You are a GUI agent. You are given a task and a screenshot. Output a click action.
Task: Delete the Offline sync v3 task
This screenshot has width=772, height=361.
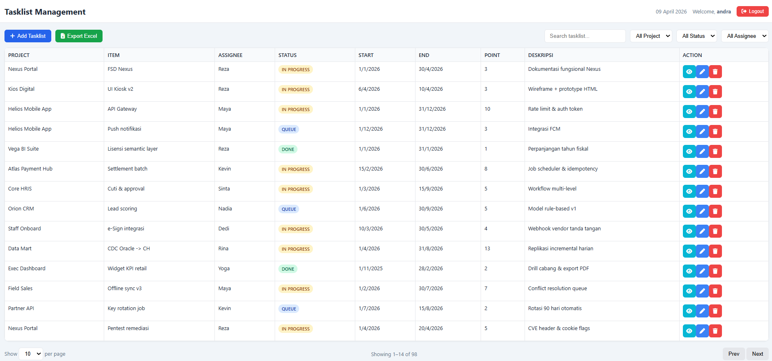(x=715, y=291)
